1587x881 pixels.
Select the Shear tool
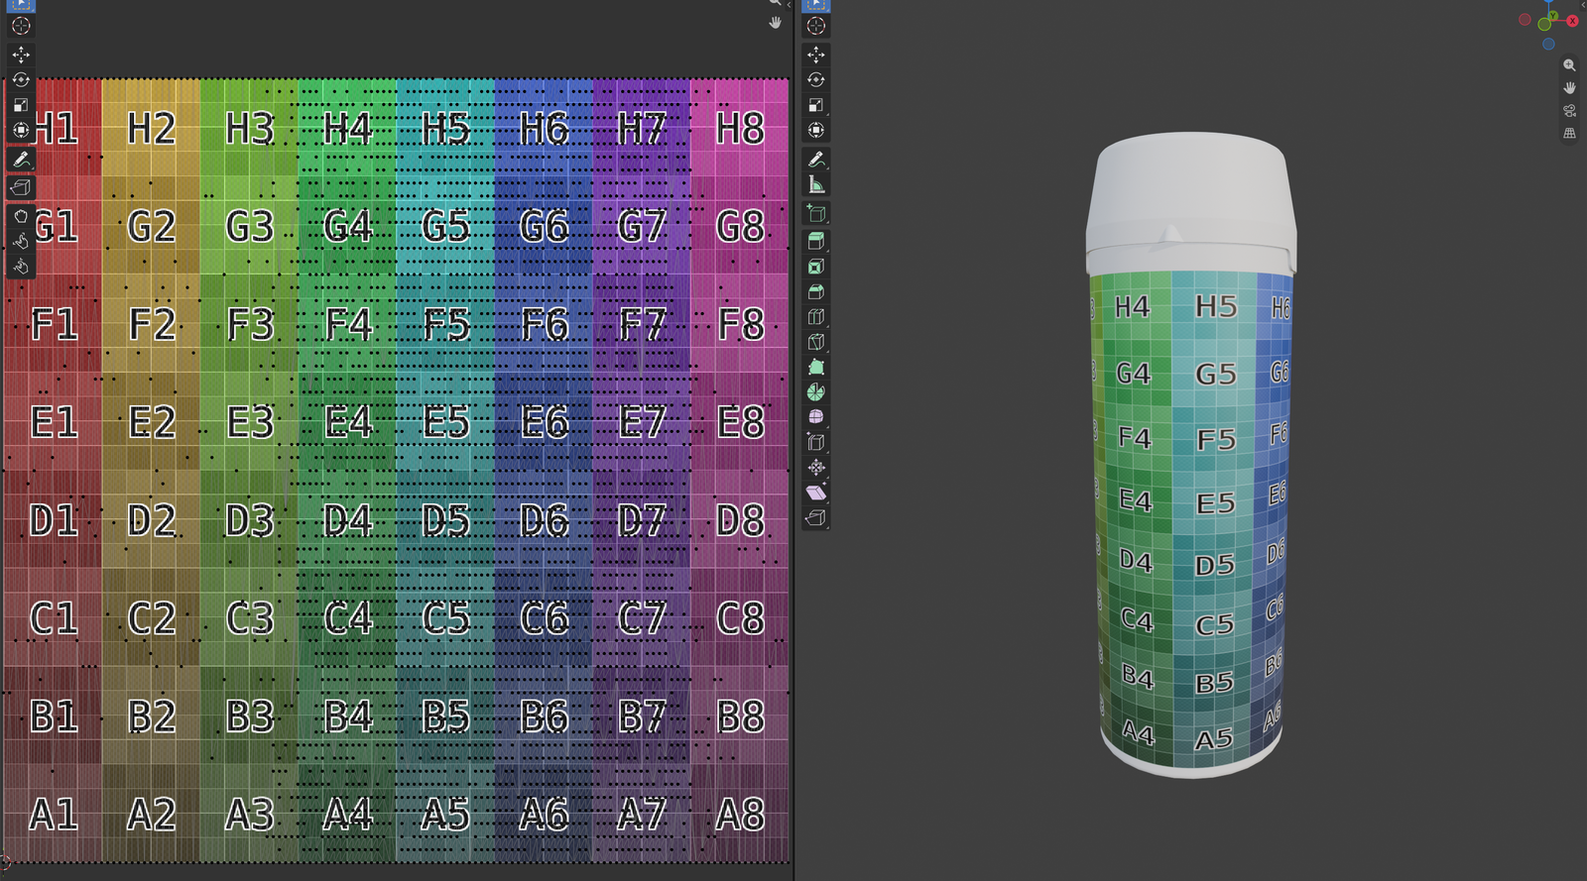pyautogui.click(x=816, y=493)
